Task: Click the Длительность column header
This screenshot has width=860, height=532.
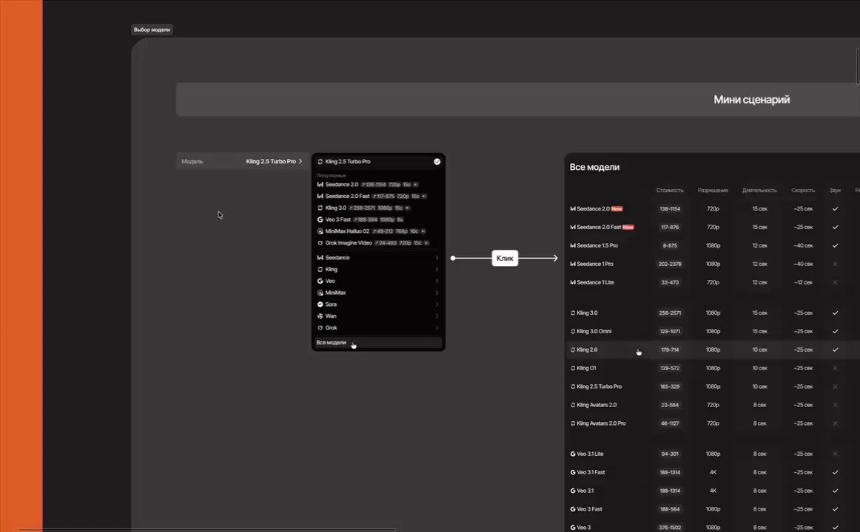Action: pyautogui.click(x=759, y=191)
